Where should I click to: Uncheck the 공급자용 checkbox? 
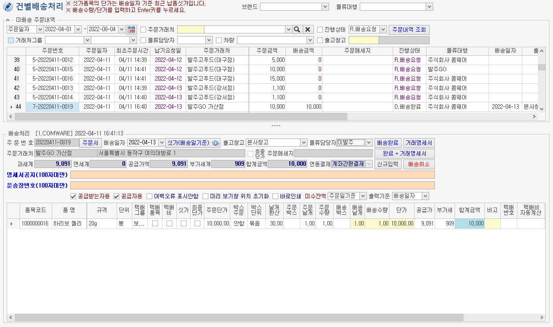click(x=117, y=196)
